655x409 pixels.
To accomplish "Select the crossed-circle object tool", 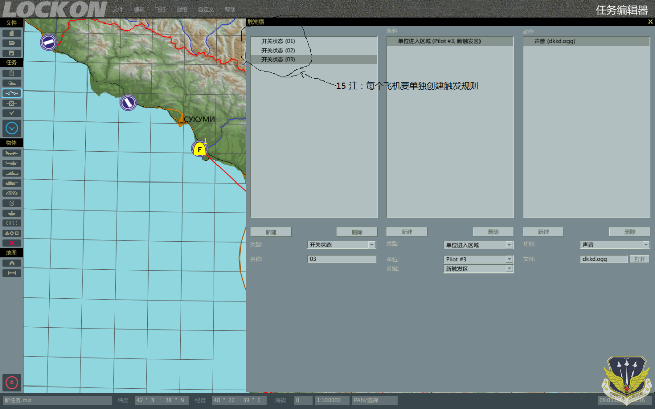I will [x=12, y=203].
